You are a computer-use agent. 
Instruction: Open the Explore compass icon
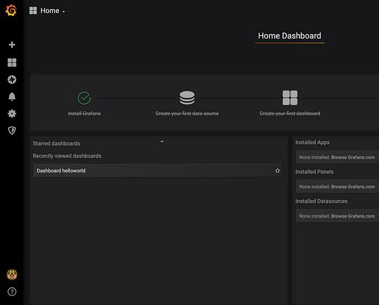(12, 80)
